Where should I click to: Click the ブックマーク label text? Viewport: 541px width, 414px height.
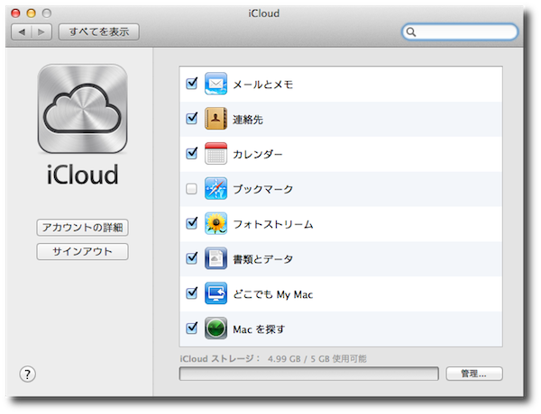pyautogui.click(x=263, y=189)
